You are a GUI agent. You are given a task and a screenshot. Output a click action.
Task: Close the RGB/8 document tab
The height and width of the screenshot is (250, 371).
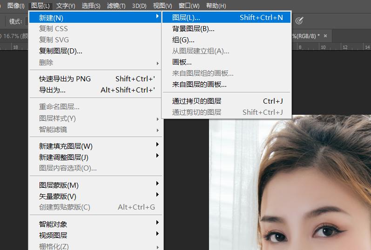coord(325,36)
